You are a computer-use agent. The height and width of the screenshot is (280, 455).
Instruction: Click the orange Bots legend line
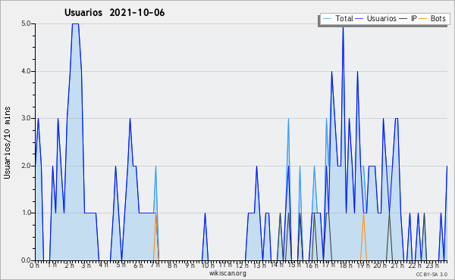click(423, 19)
